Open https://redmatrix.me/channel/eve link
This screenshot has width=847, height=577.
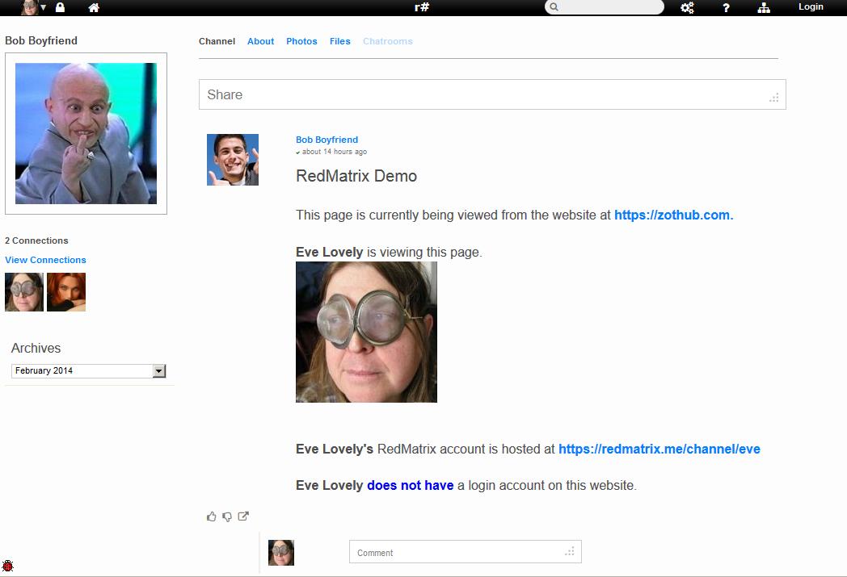[659, 449]
